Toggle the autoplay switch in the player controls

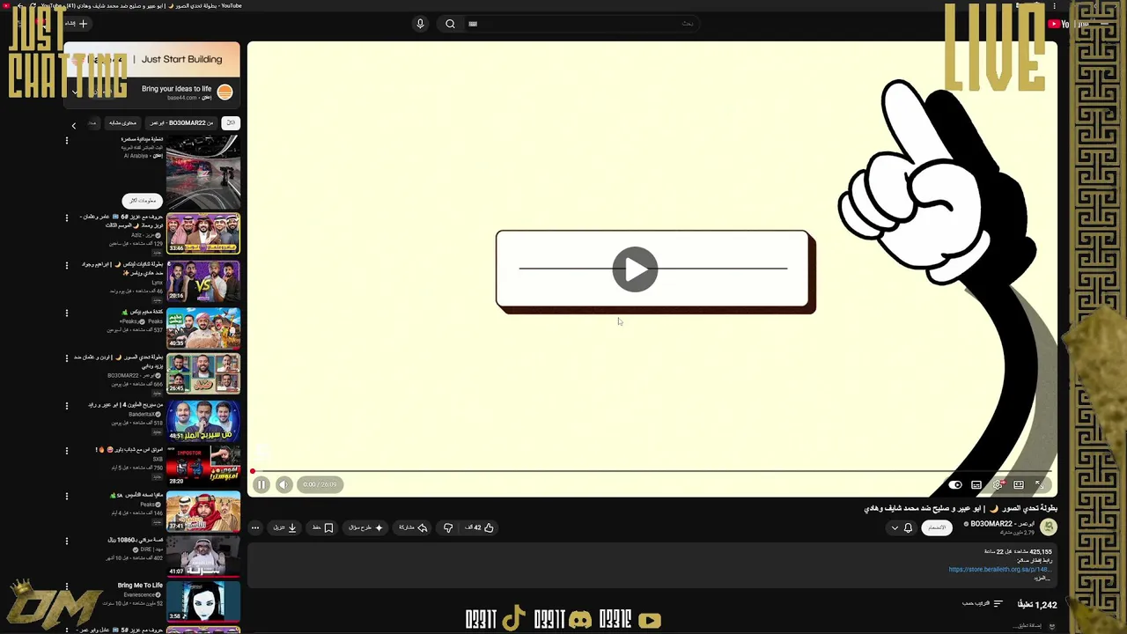pyautogui.click(x=955, y=484)
